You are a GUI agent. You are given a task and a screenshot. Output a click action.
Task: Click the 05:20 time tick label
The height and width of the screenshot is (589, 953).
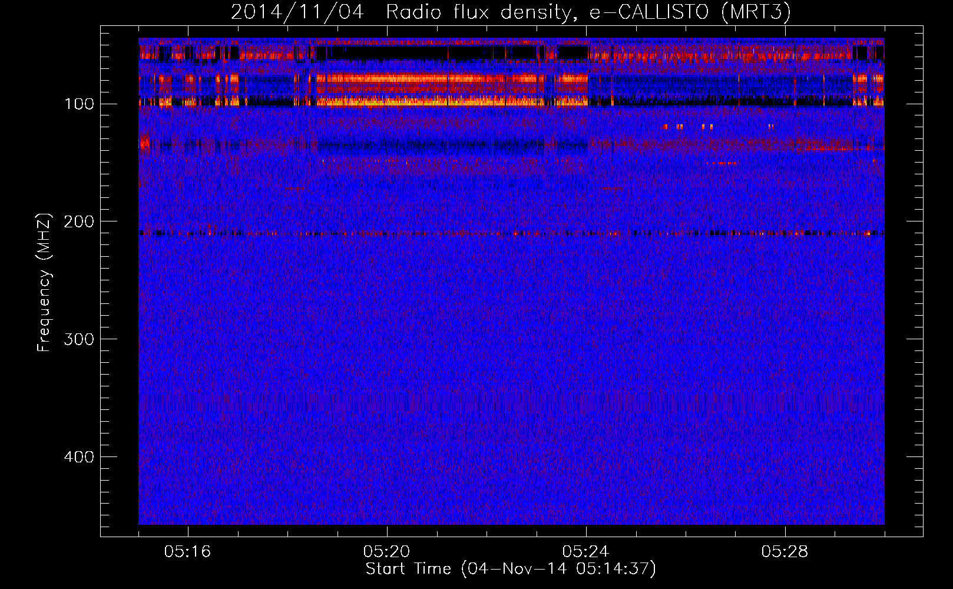coord(387,552)
